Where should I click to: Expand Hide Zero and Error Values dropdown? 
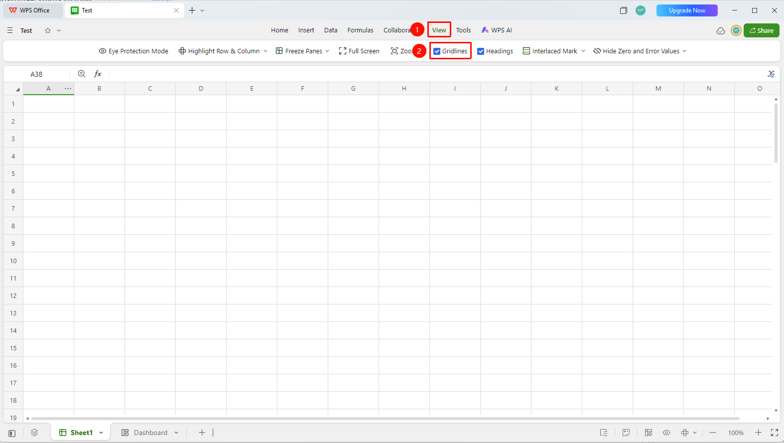coord(684,51)
